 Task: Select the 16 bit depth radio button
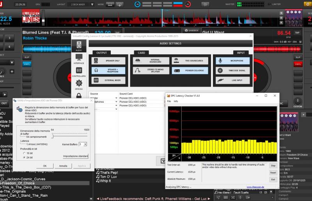(25, 154)
